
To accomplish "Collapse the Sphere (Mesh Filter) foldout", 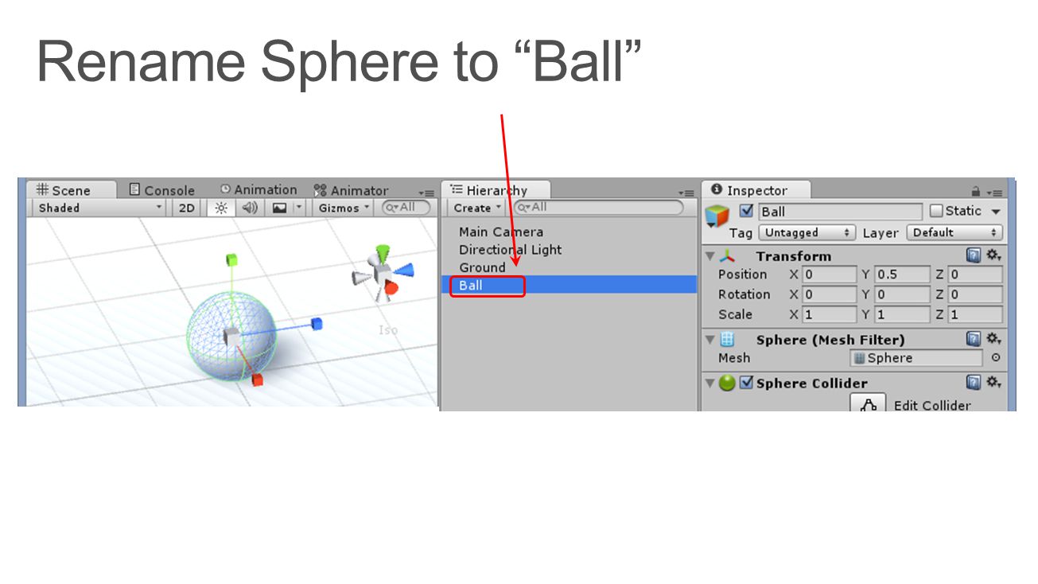I will click(710, 340).
